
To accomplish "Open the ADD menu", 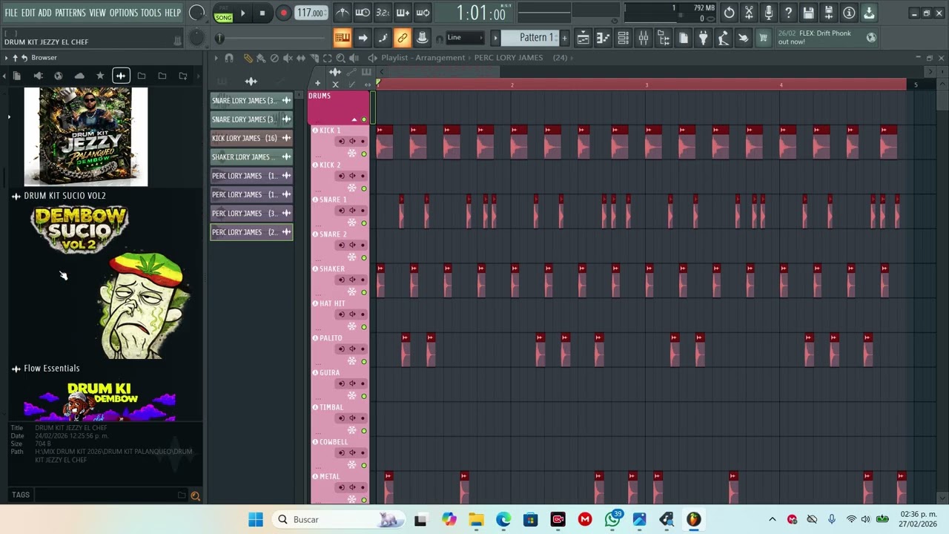I will pos(45,13).
